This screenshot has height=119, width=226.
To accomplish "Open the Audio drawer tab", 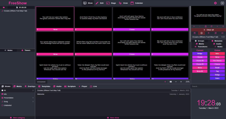I will [x=57, y=86].
